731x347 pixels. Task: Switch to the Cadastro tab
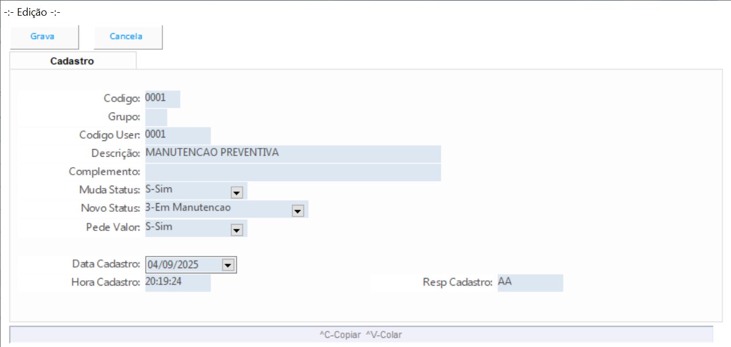pyautogui.click(x=72, y=61)
